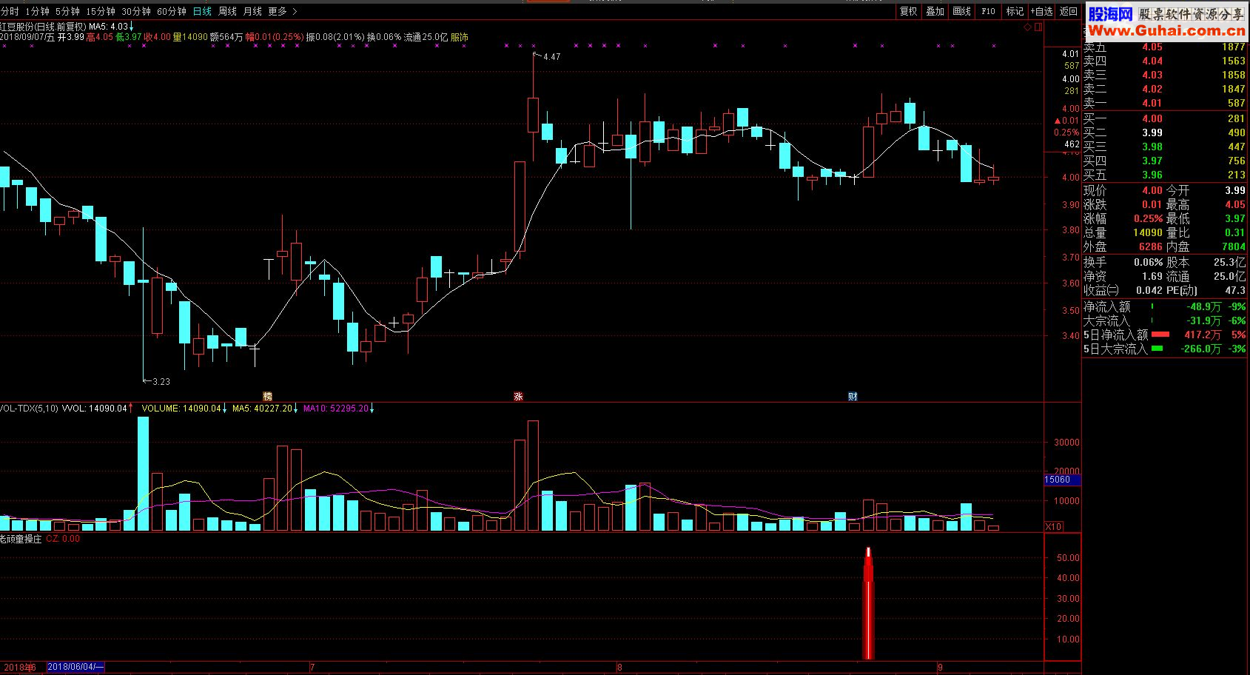
Task: Switch to the 周线 weekly chart tab
Action: [227, 11]
